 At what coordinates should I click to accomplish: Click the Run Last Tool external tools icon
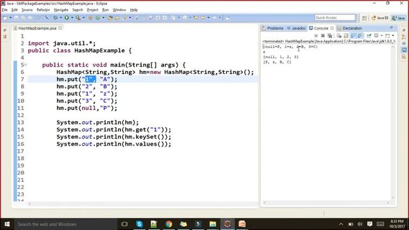click(x=78, y=18)
